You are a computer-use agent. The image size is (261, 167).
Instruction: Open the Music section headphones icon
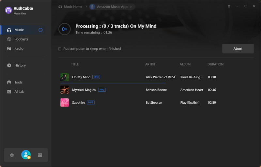[x=9, y=30]
